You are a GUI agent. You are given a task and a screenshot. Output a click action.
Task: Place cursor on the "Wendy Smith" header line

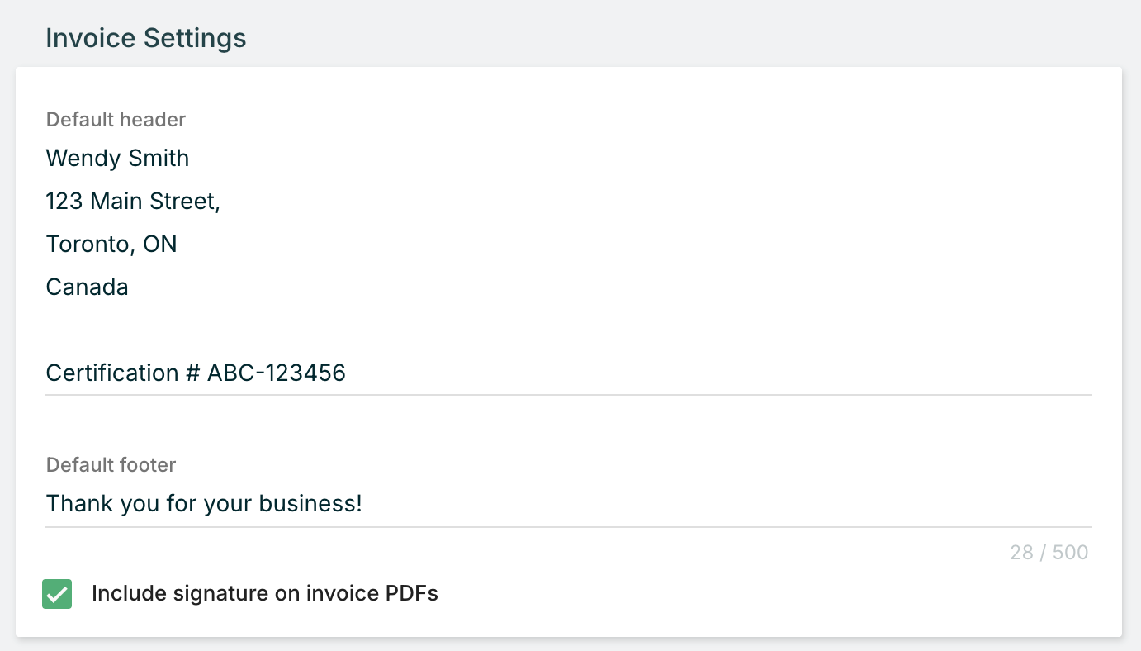click(117, 158)
